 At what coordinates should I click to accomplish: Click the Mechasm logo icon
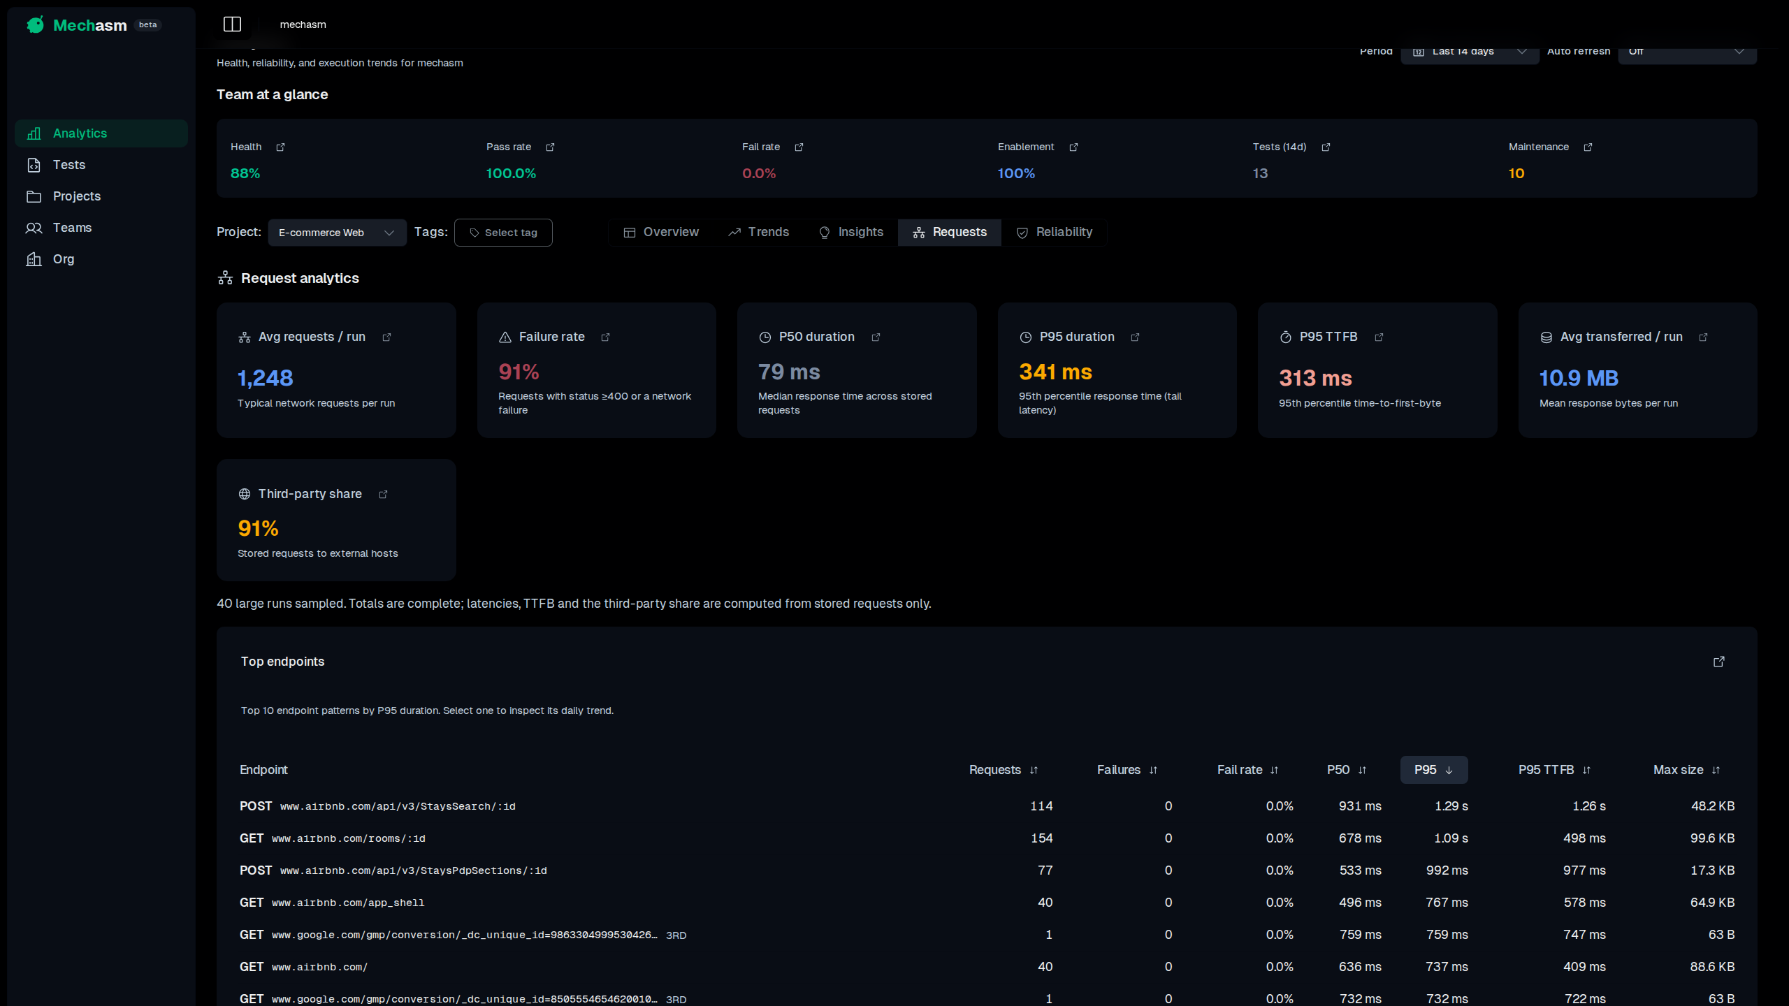click(x=36, y=25)
